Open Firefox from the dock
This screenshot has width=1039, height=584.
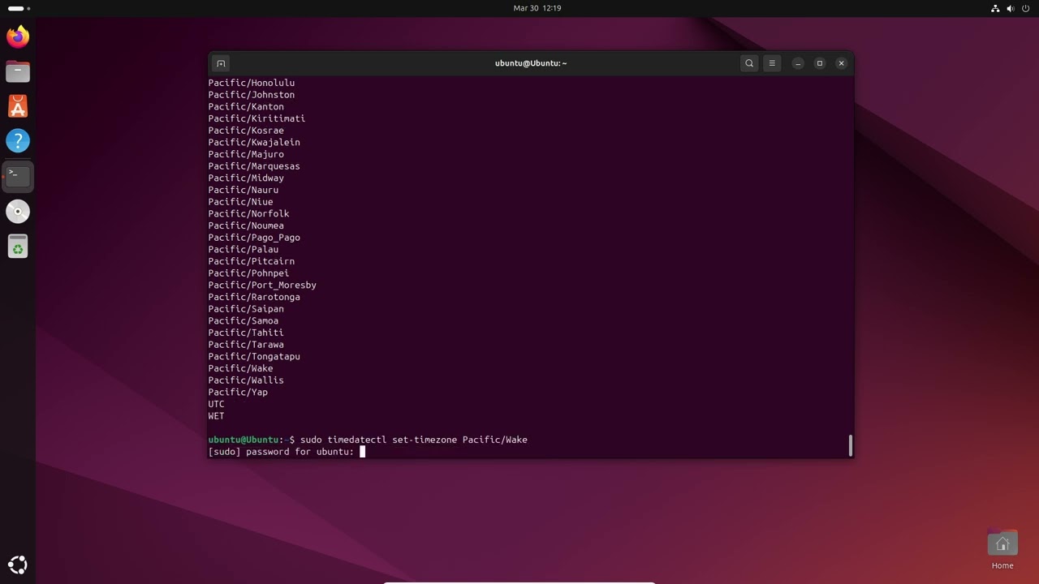click(18, 36)
